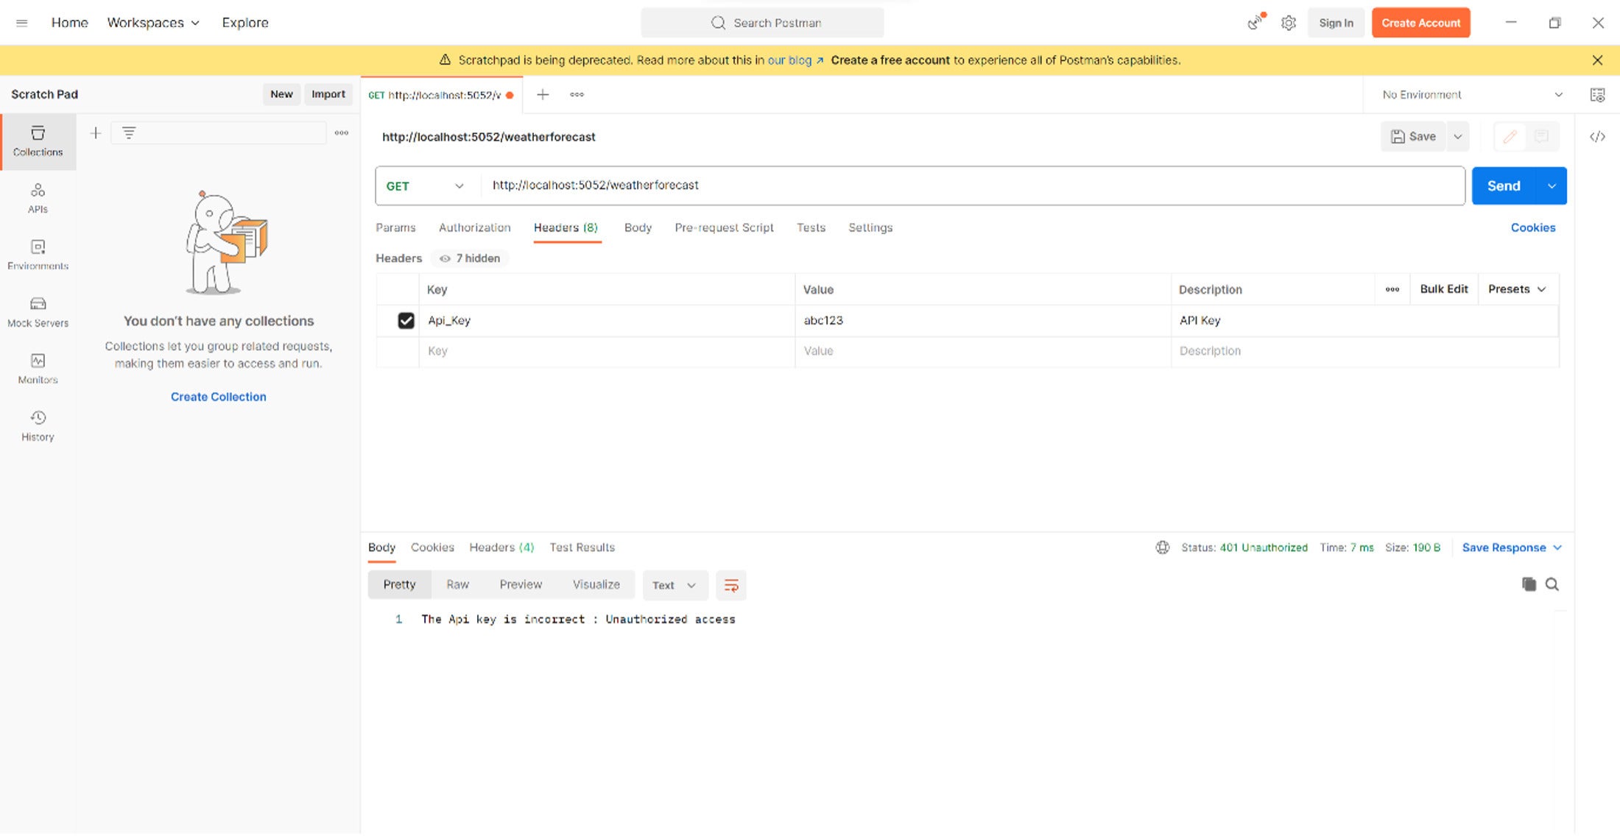The height and width of the screenshot is (836, 1620).
Task: Open the environment quick look icon
Action: point(1597,95)
